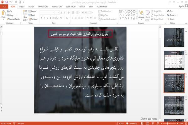Expand the Layout dropdown
This screenshot has height=125, width=188.
coord(33,11)
